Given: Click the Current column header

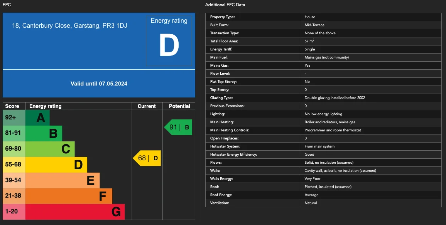Looking at the screenshot, I should [147, 106].
